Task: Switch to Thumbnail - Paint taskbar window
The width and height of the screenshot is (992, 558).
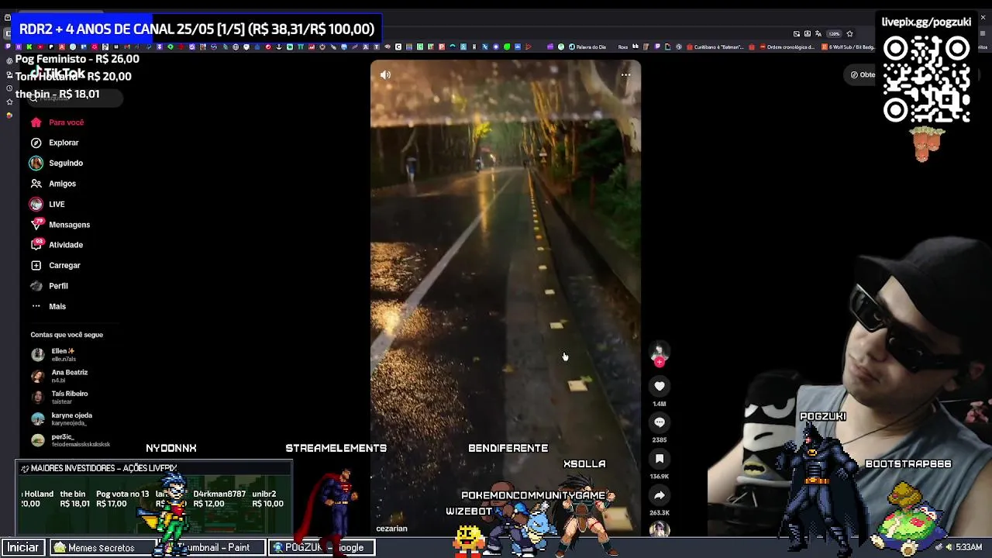Action: coord(211,547)
